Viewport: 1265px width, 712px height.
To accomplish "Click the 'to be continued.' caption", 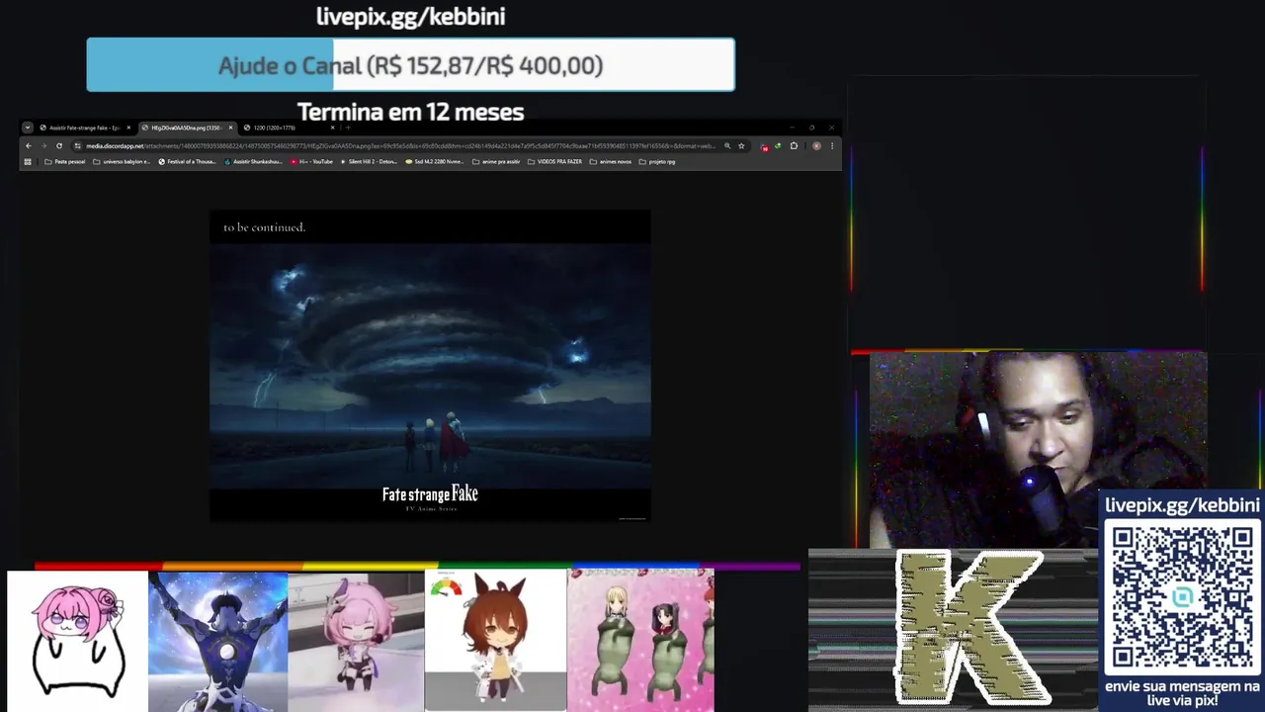I will pyautogui.click(x=264, y=227).
